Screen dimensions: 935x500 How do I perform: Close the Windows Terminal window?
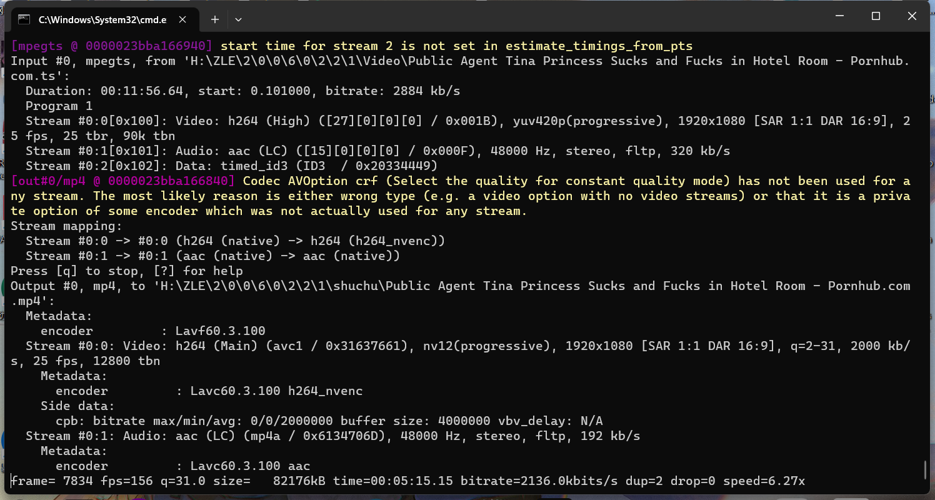point(912,16)
